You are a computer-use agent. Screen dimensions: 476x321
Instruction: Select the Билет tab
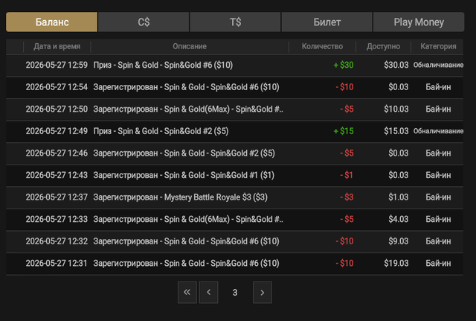tap(327, 22)
